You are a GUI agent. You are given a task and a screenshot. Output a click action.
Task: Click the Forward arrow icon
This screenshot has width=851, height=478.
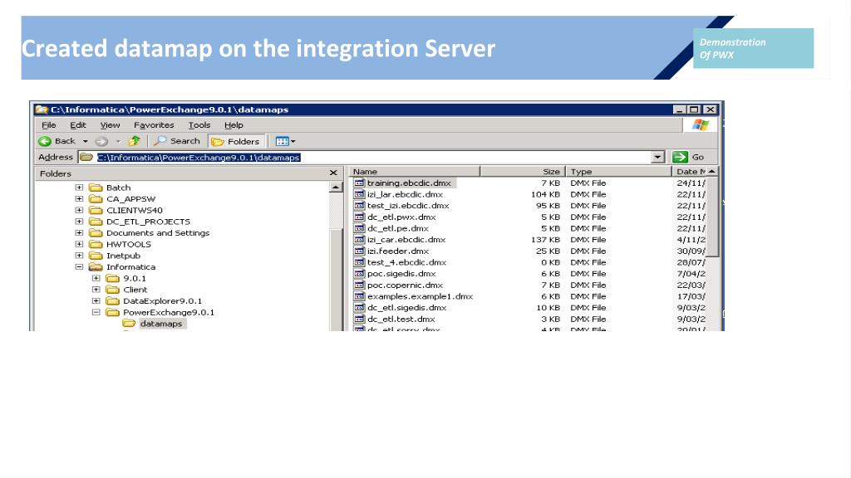pyautogui.click(x=101, y=141)
